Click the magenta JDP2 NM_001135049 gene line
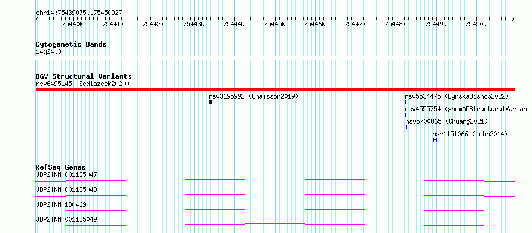This screenshot has height=233, width=532. 275,225
